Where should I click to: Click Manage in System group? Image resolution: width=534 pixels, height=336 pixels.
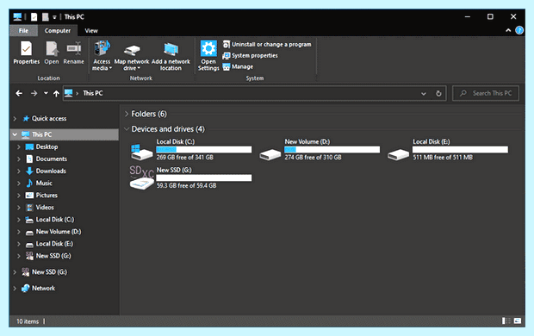[x=238, y=67]
